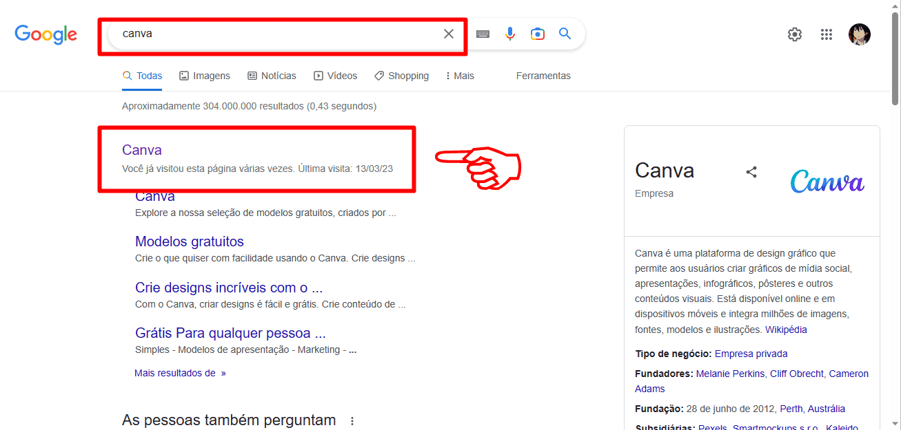This screenshot has height=430, width=901.
Task: Click the Empresa privada link
Action: [751, 354]
